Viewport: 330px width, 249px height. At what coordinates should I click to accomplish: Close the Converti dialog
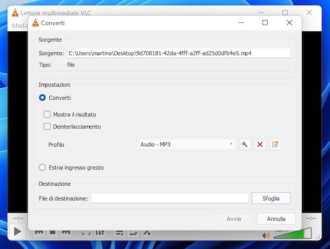(x=289, y=23)
